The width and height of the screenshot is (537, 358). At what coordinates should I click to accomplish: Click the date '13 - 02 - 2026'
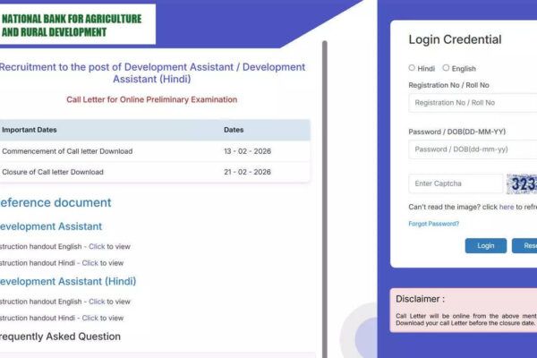click(247, 151)
